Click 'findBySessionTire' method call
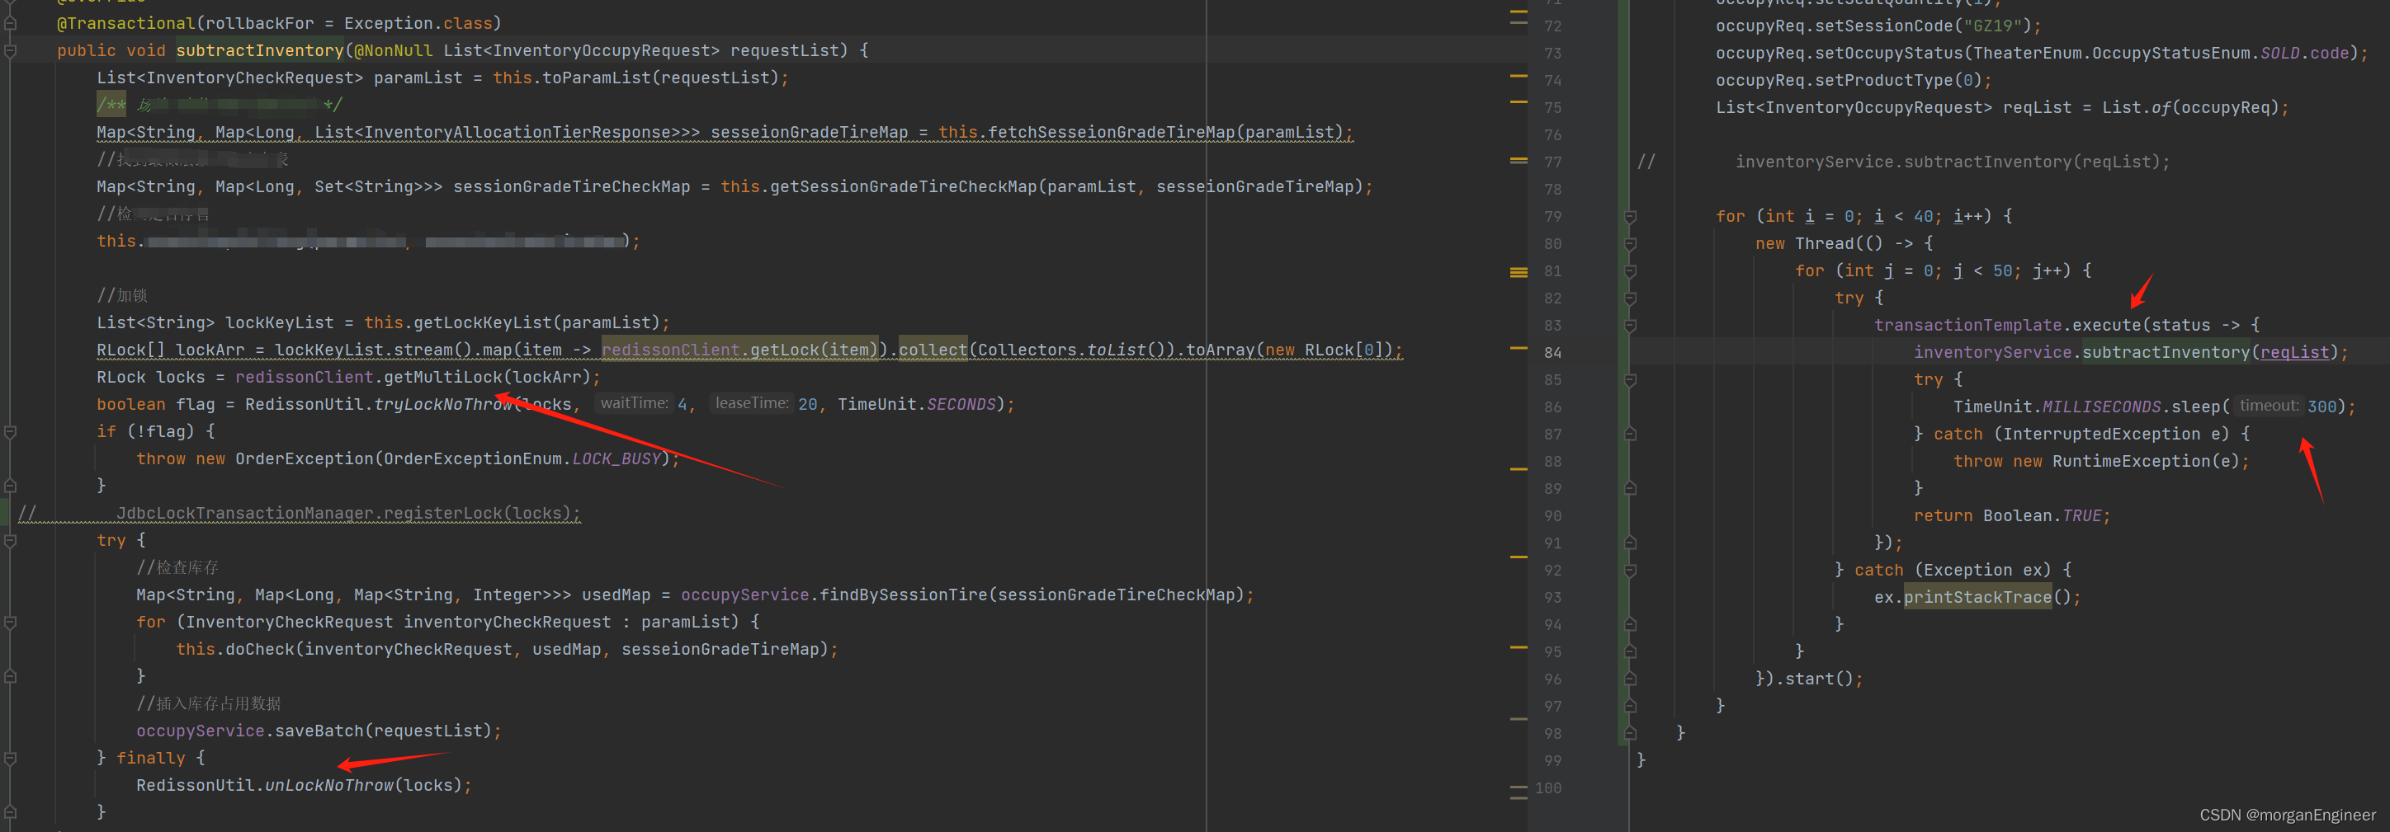Viewport: 2390px width, 832px height. [x=904, y=595]
